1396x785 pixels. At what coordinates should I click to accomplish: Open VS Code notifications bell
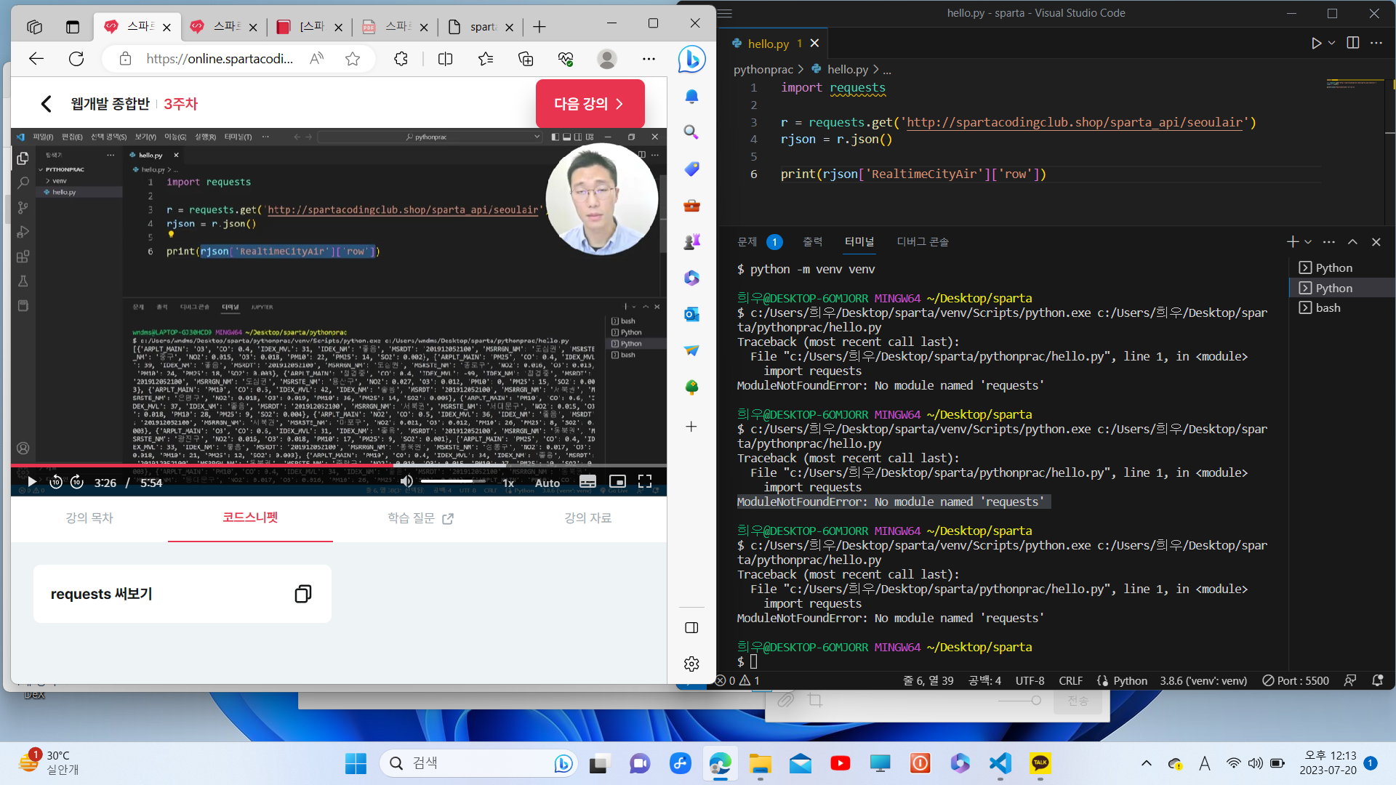pyautogui.click(x=1377, y=681)
